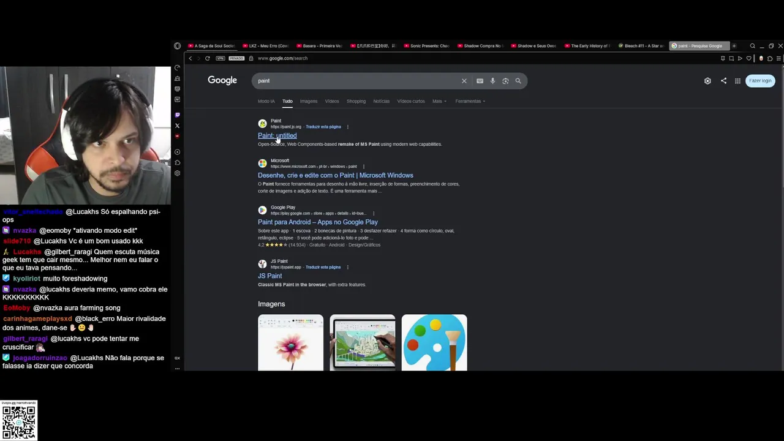Open the Desenhe, crie e edite com o Paint link

(336, 175)
